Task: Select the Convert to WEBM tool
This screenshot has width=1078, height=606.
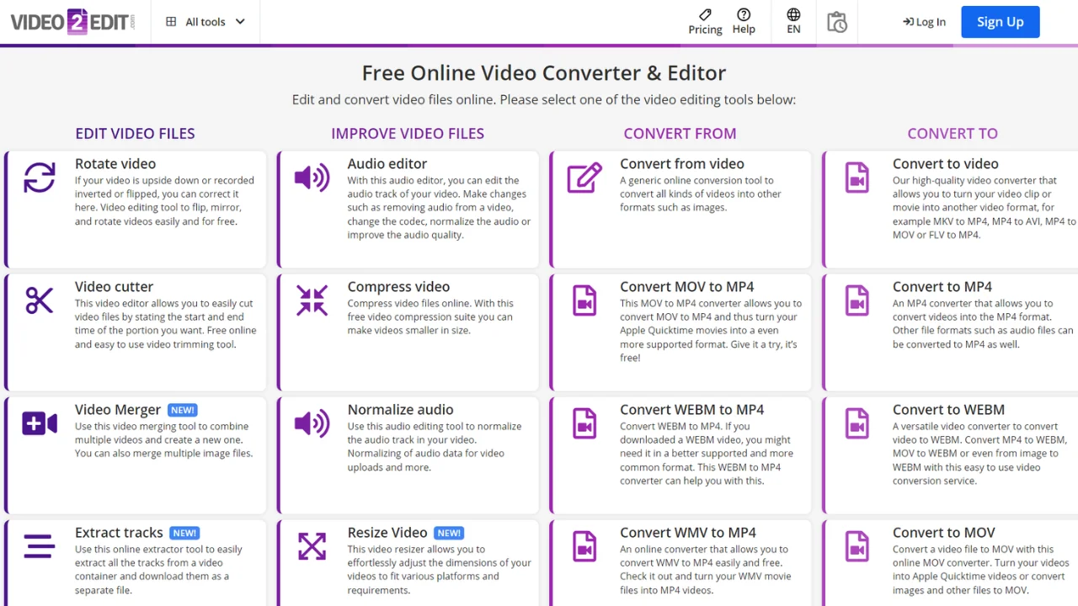Action: pos(948,410)
